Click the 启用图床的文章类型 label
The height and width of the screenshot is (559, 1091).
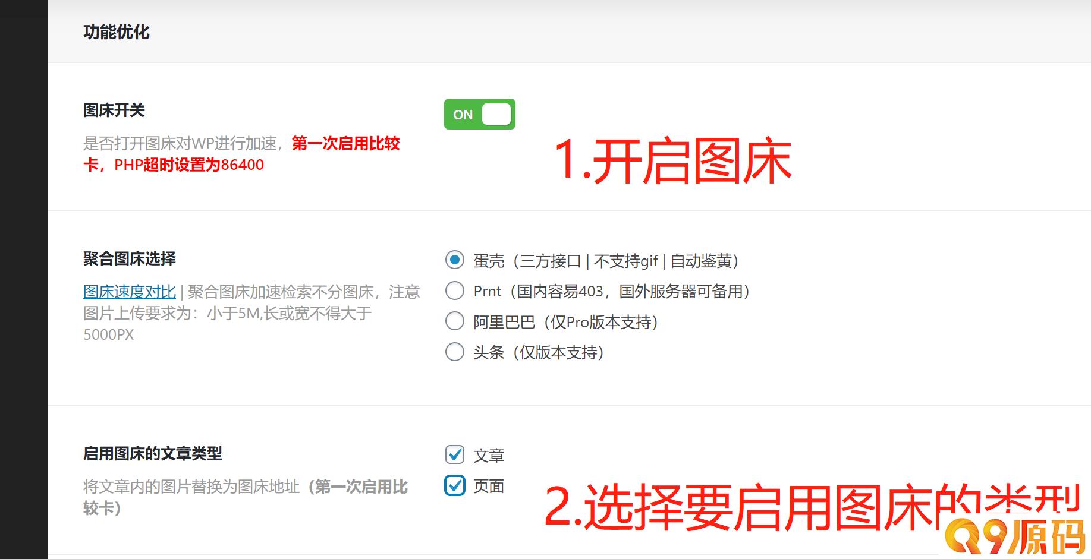[x=153, y=453]
